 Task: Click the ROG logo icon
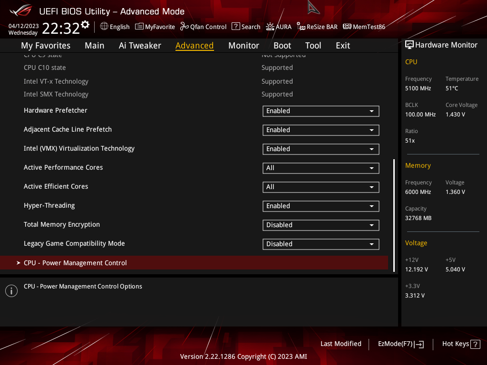(x=20, y=11)
